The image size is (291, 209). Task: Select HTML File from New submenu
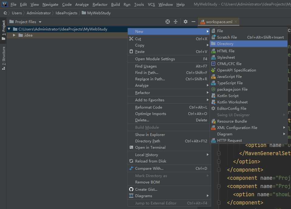pyautogui.click(x=226, y=51)
